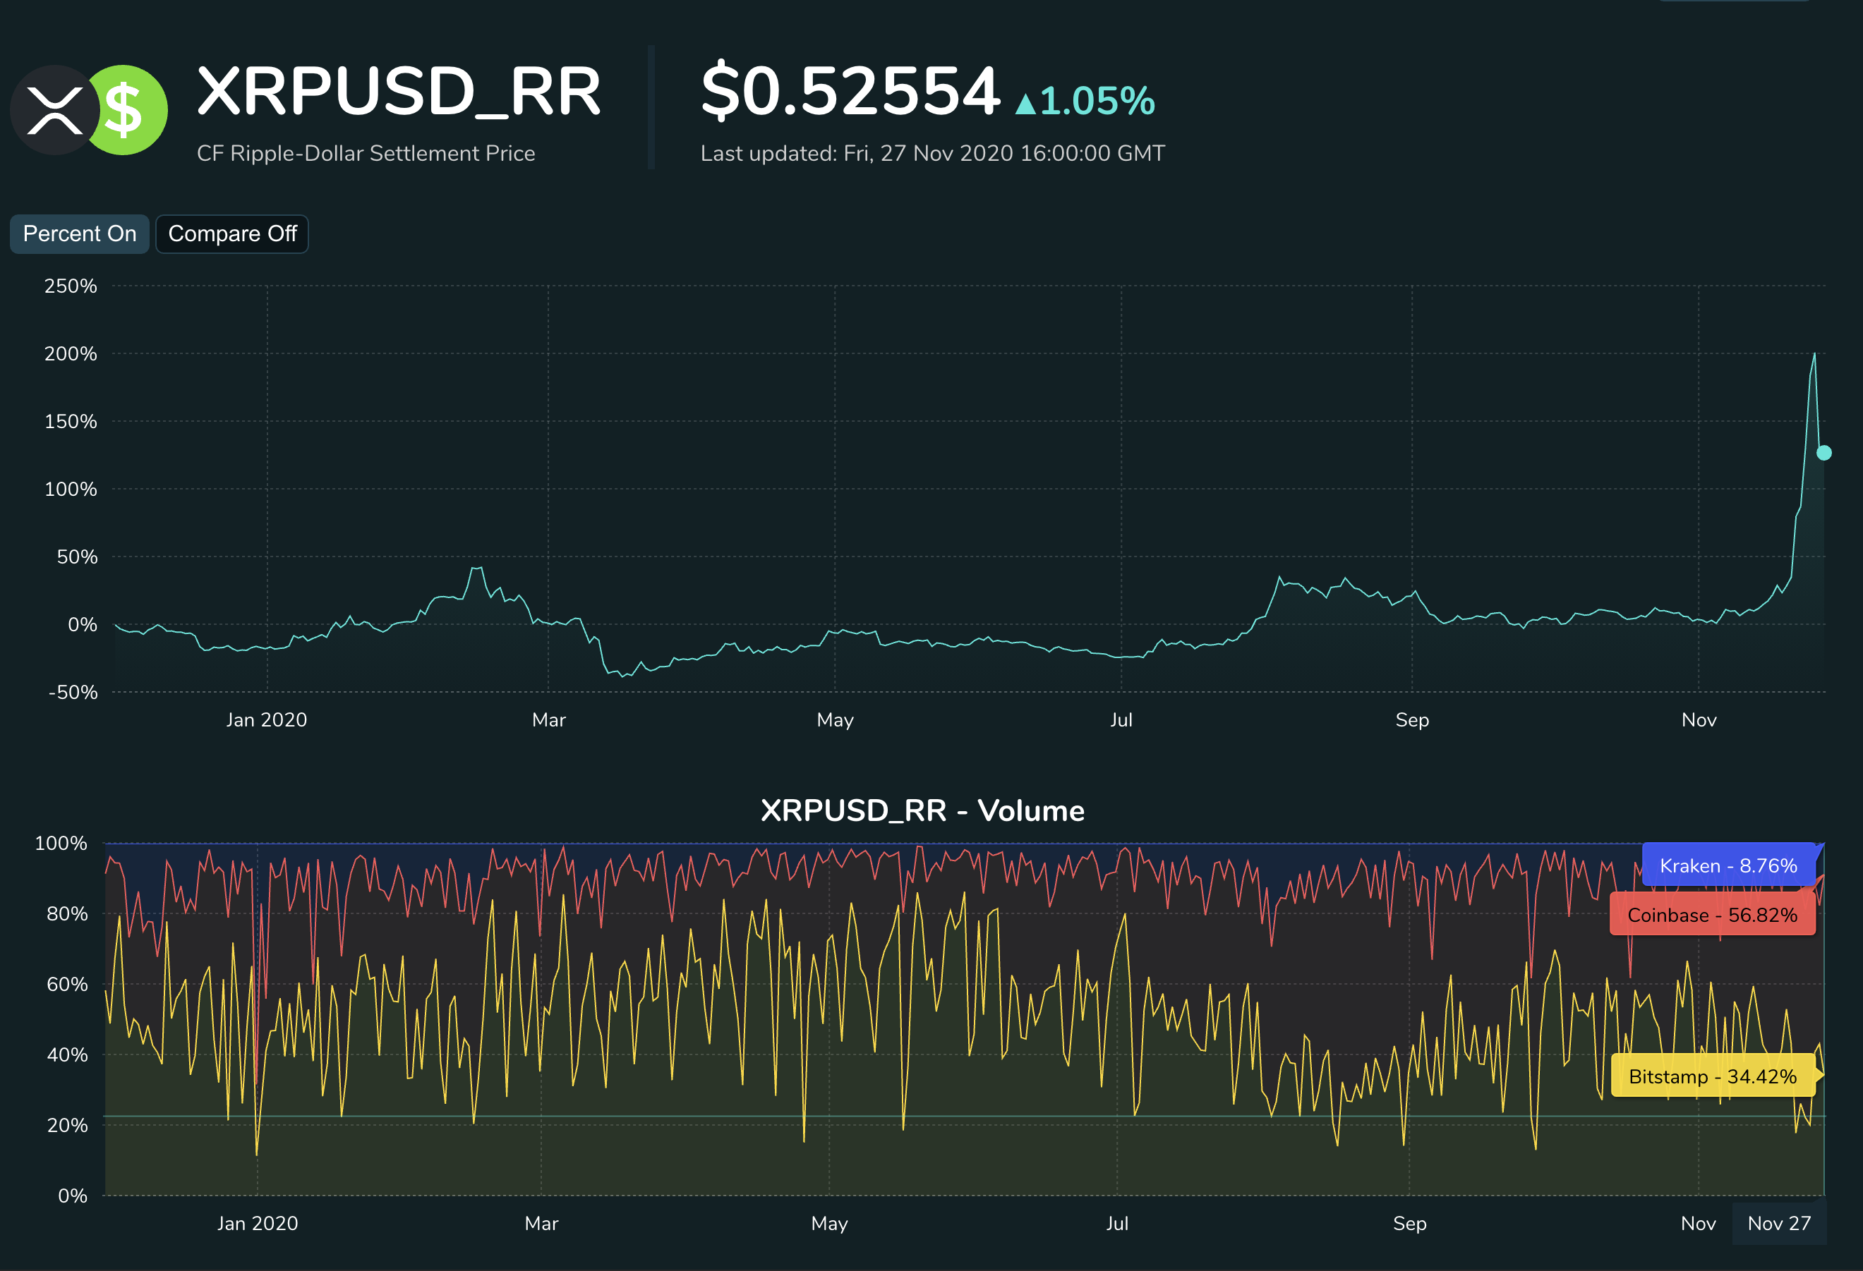Click the teal endpoint marker on price chart
1863x1271 pixels.
point(1823,453)
